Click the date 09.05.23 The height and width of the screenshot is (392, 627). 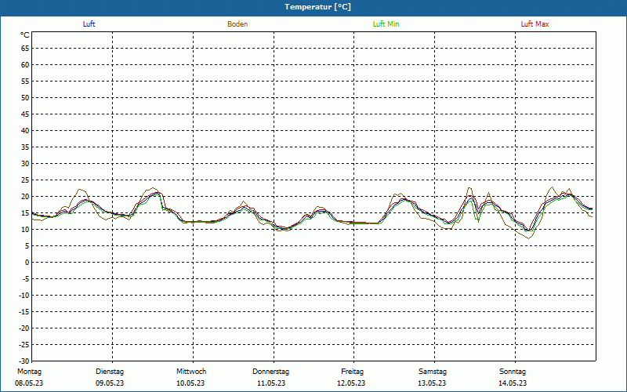click(x=110, y=383)
